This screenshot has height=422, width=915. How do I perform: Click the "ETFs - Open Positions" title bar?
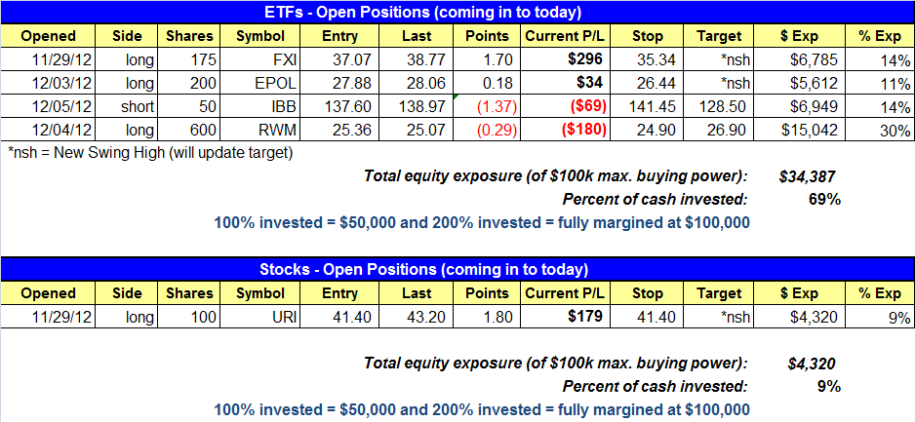pos(457,12)
